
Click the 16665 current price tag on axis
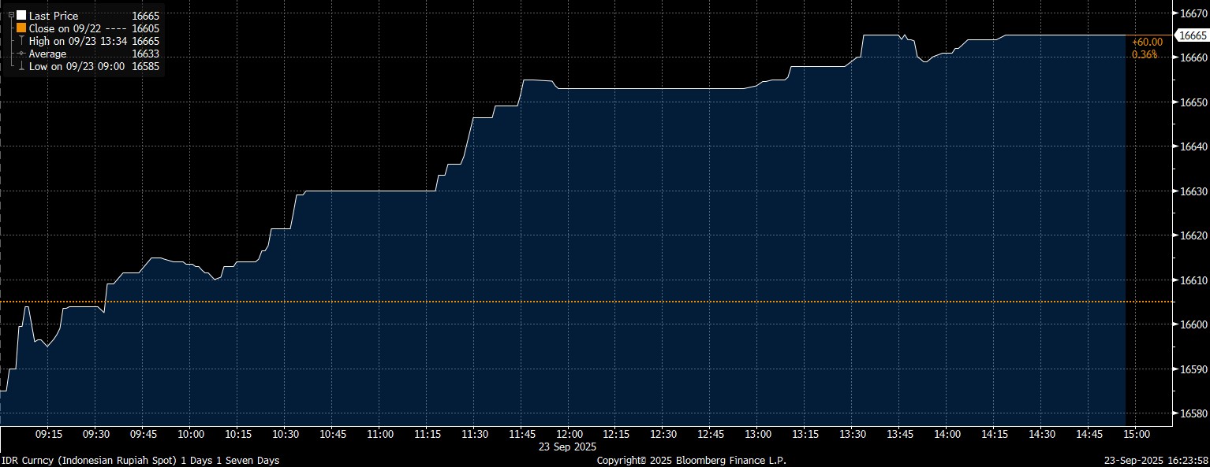click(x=1191, y=35)
